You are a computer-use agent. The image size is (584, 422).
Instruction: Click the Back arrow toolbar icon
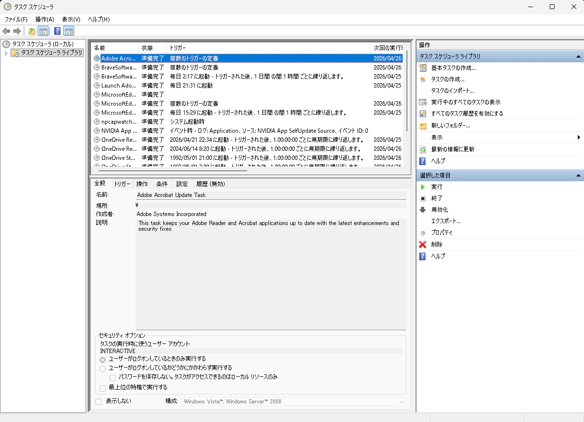pos(6,31)
